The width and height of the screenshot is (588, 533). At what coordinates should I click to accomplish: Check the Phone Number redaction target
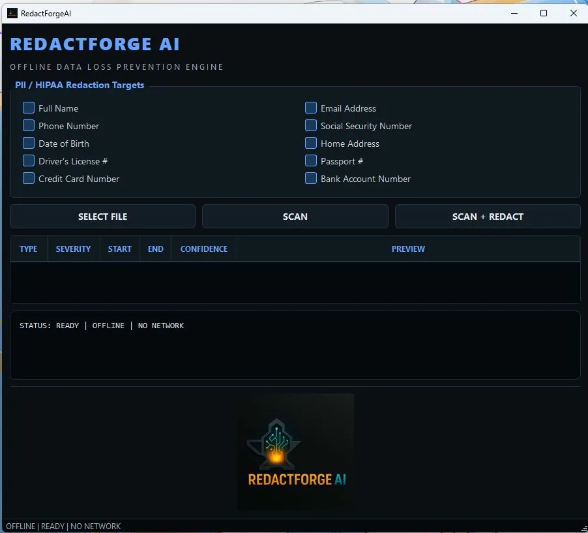[x=29, y=126]
